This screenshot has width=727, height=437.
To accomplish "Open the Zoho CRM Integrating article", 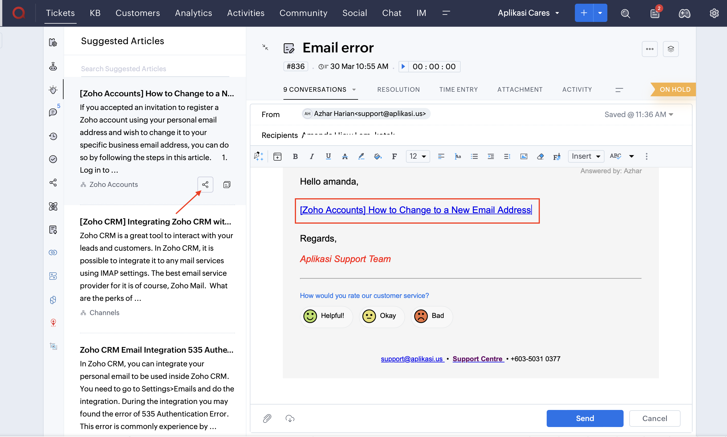I will pos(156,221).
